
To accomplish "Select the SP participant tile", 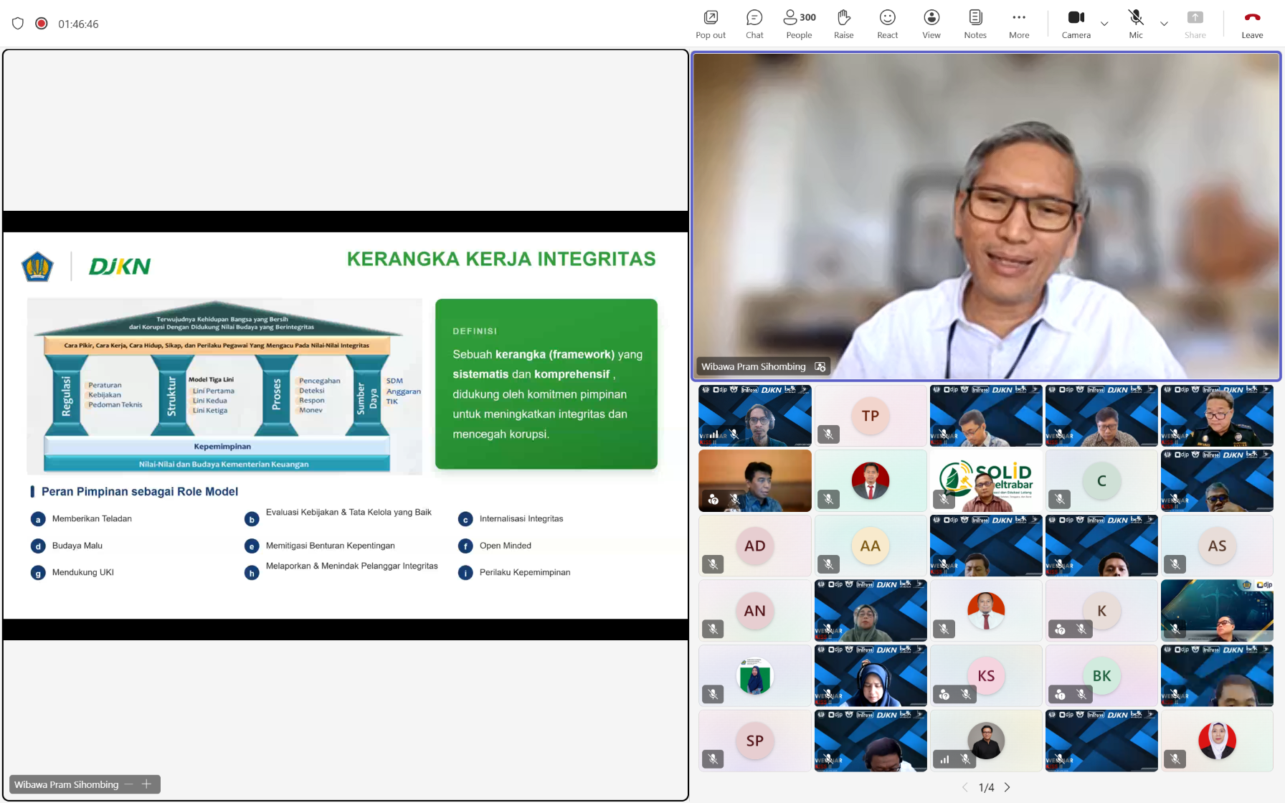I will click(x=755, y=741).
